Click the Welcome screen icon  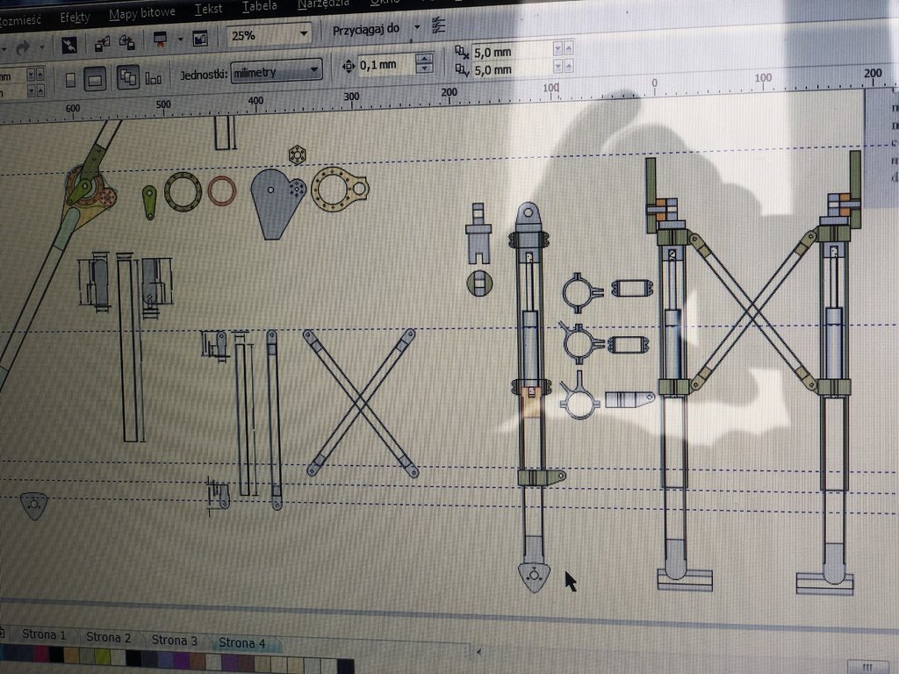200,39
